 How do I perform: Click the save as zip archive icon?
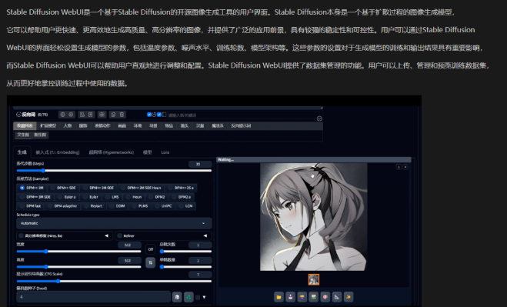point(302,297)
